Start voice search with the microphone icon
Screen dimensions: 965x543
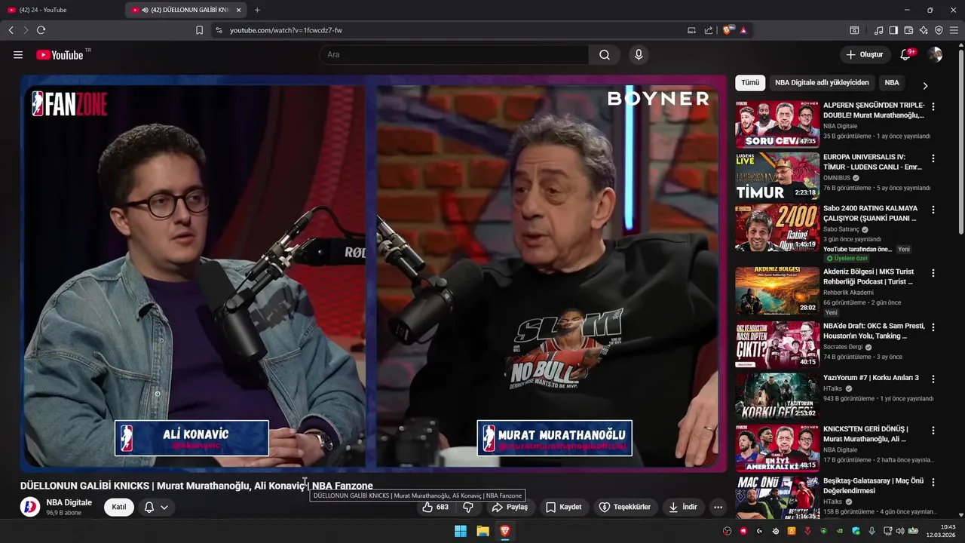click(x=639, y=55)
